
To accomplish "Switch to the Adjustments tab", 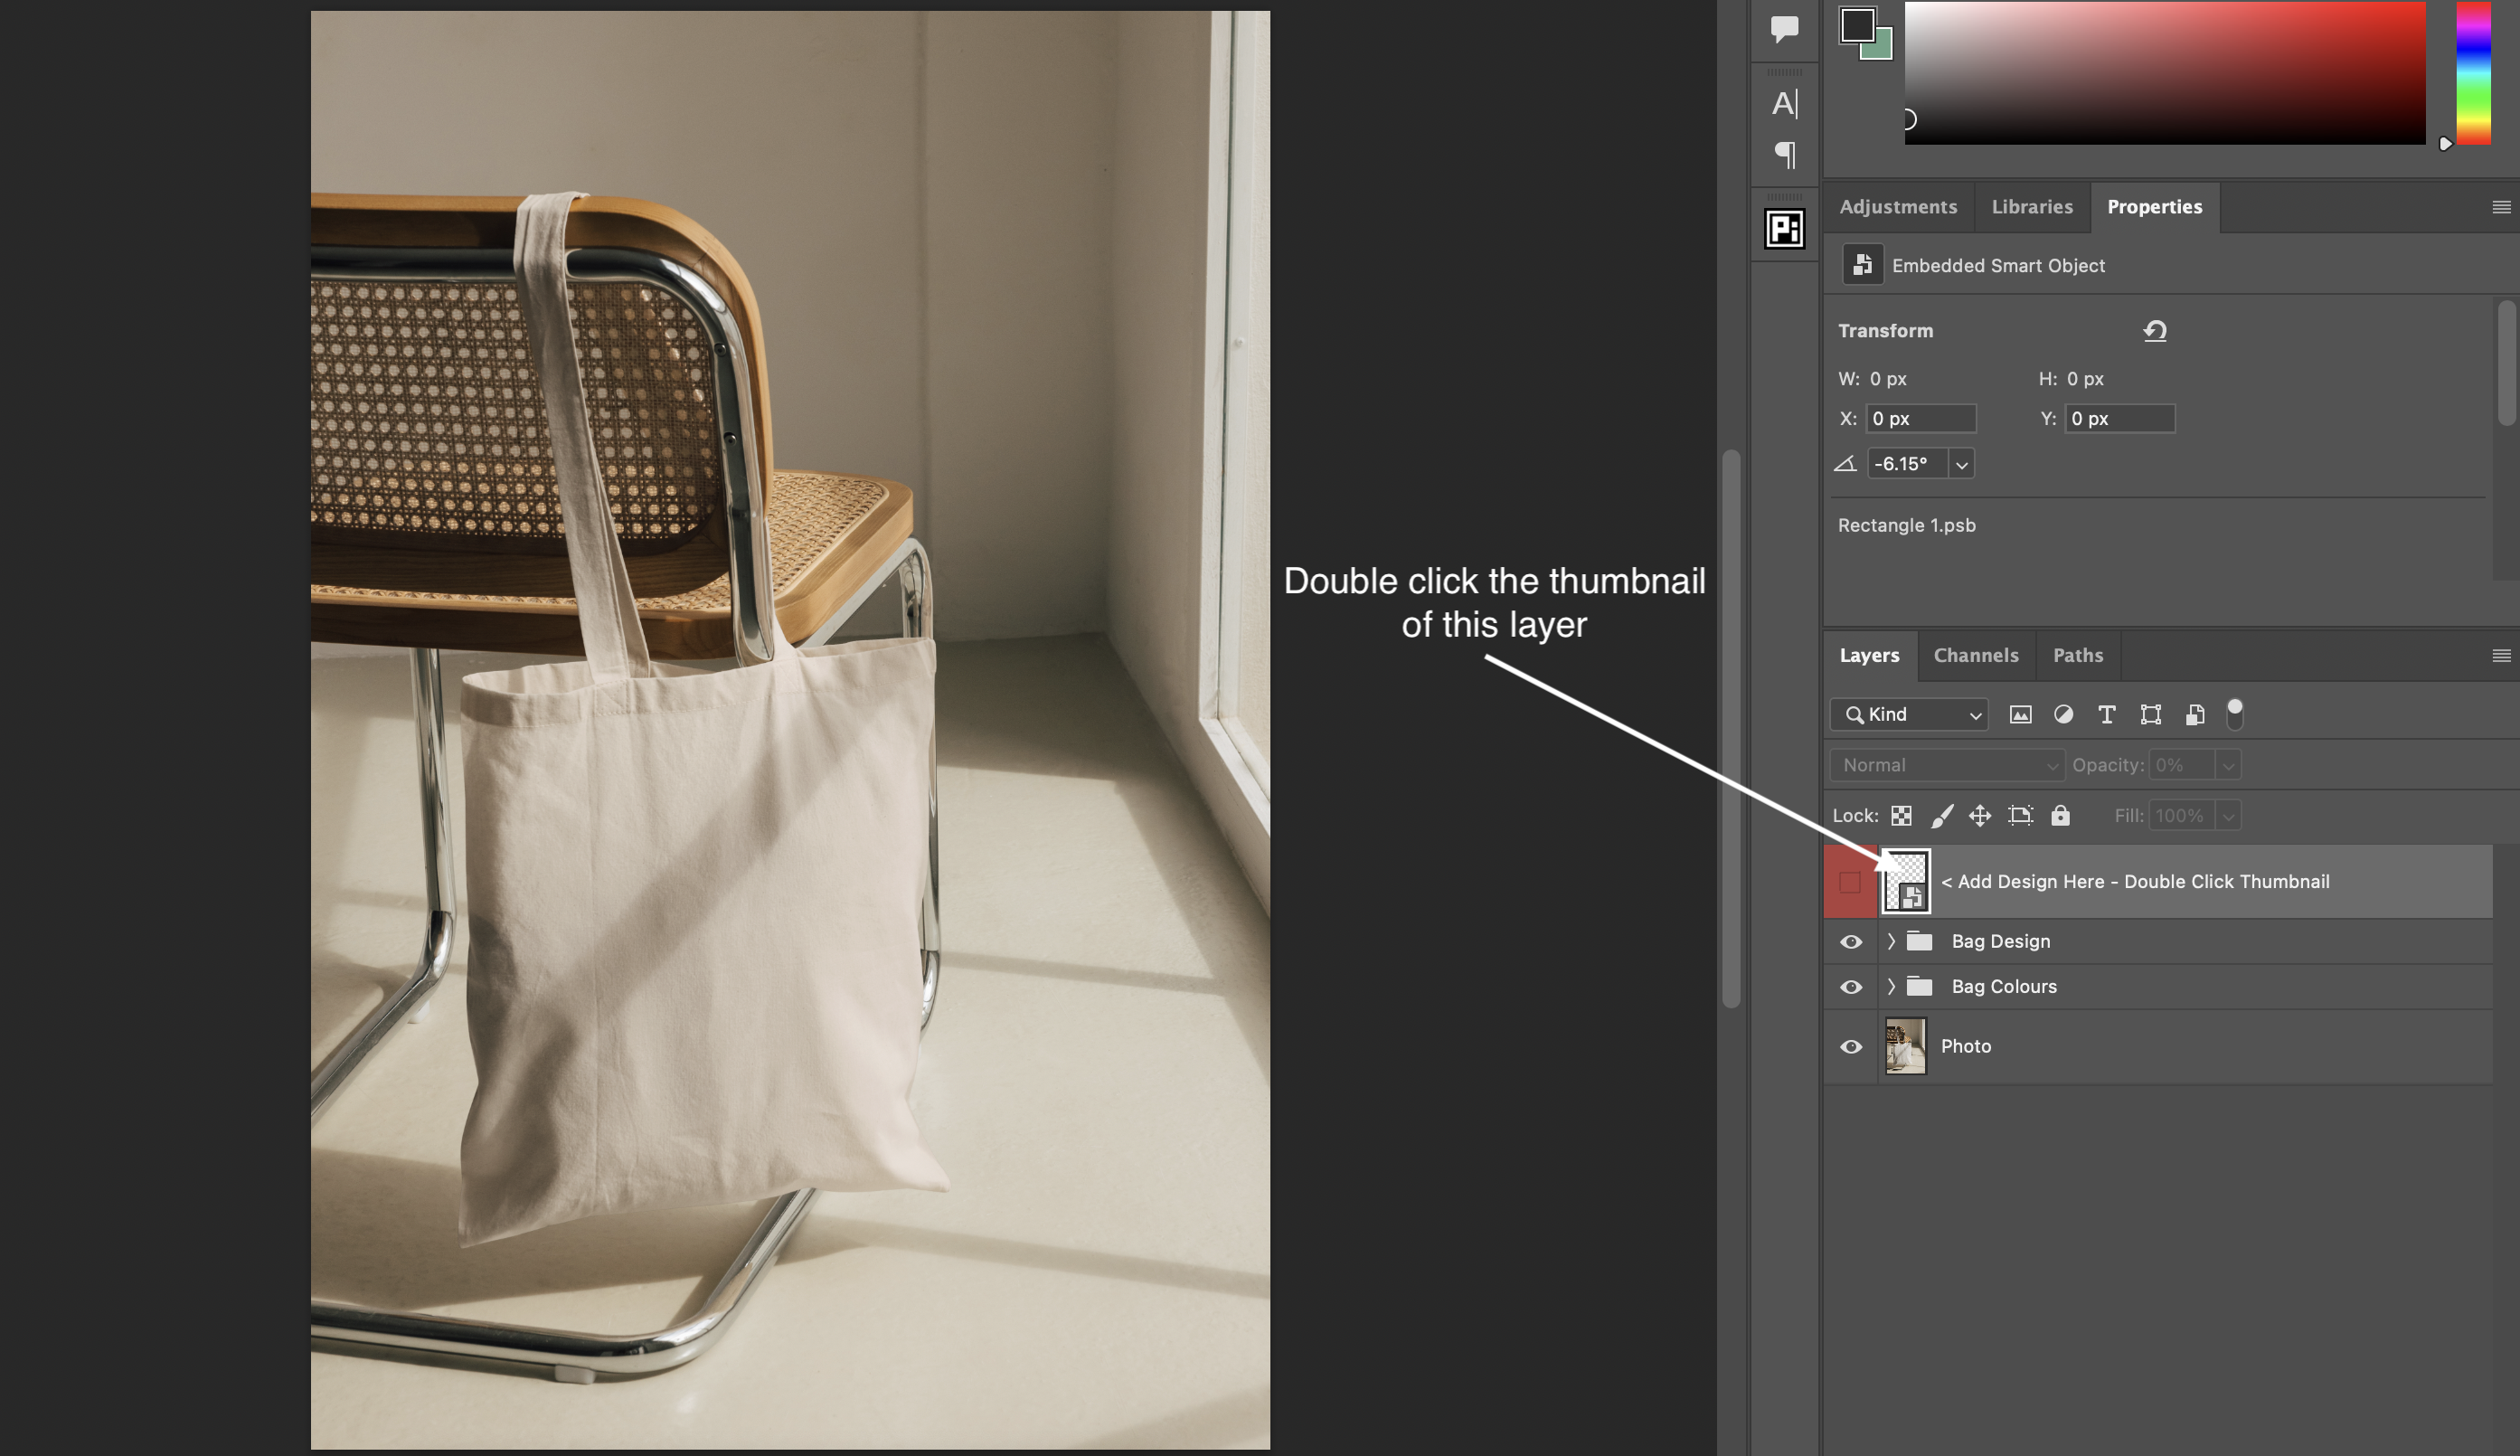I will click(x=1897, y=207).
